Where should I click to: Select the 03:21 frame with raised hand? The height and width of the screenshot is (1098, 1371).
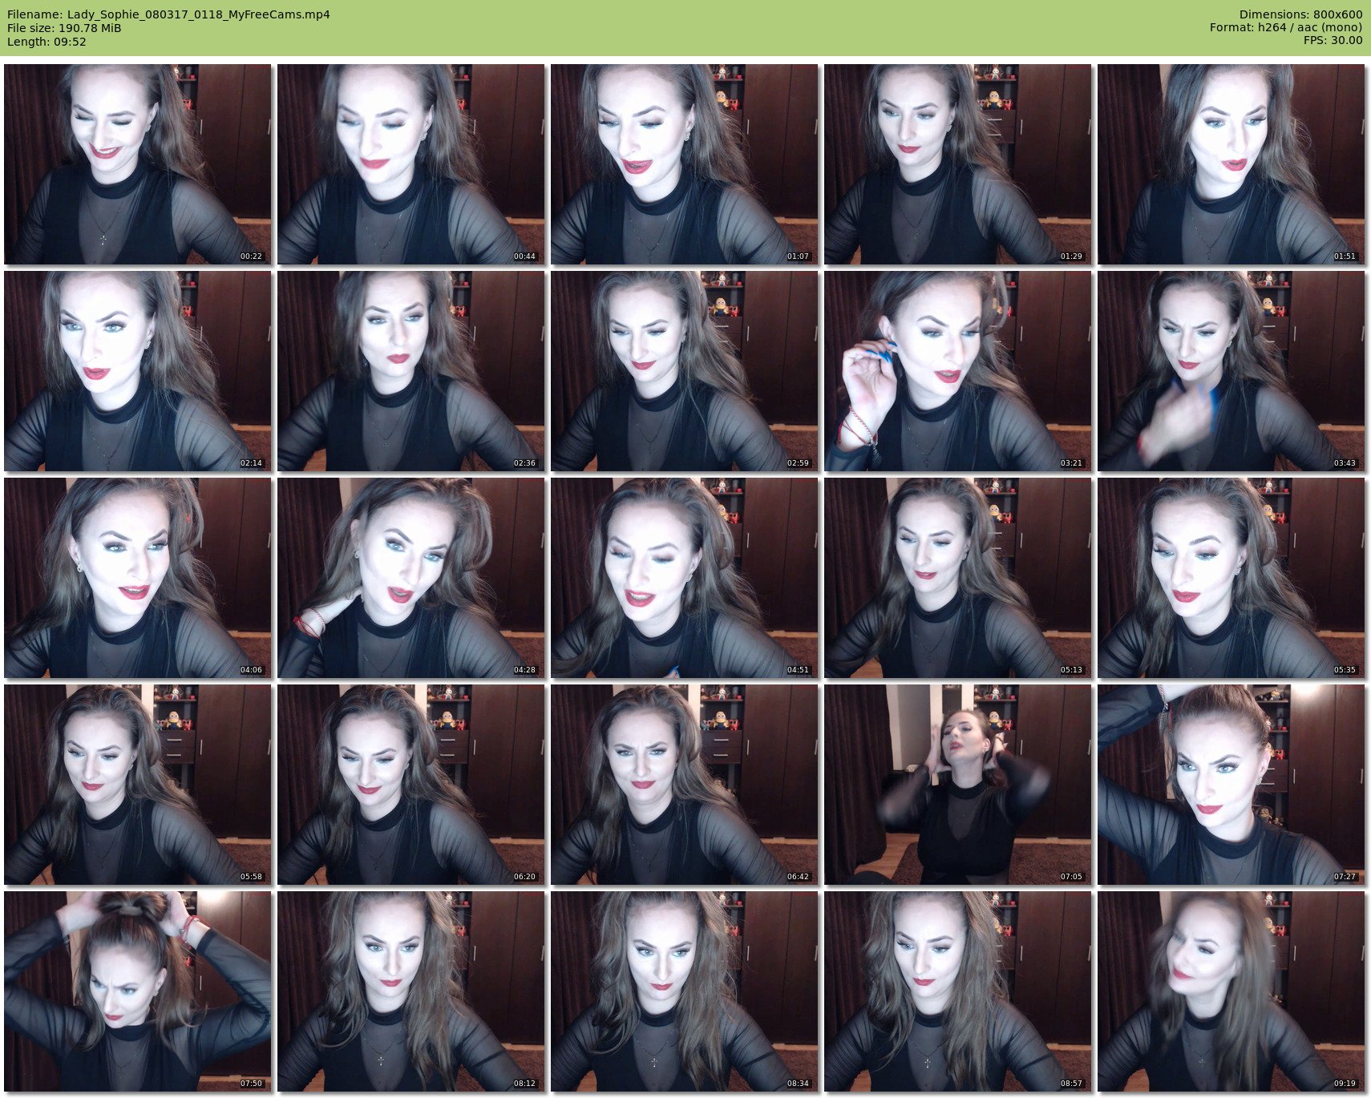958,371
